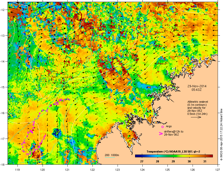Click latitude axis label -17
This screenshot has width=223, height=172.
pyautogui.click(x=3, y=139)
